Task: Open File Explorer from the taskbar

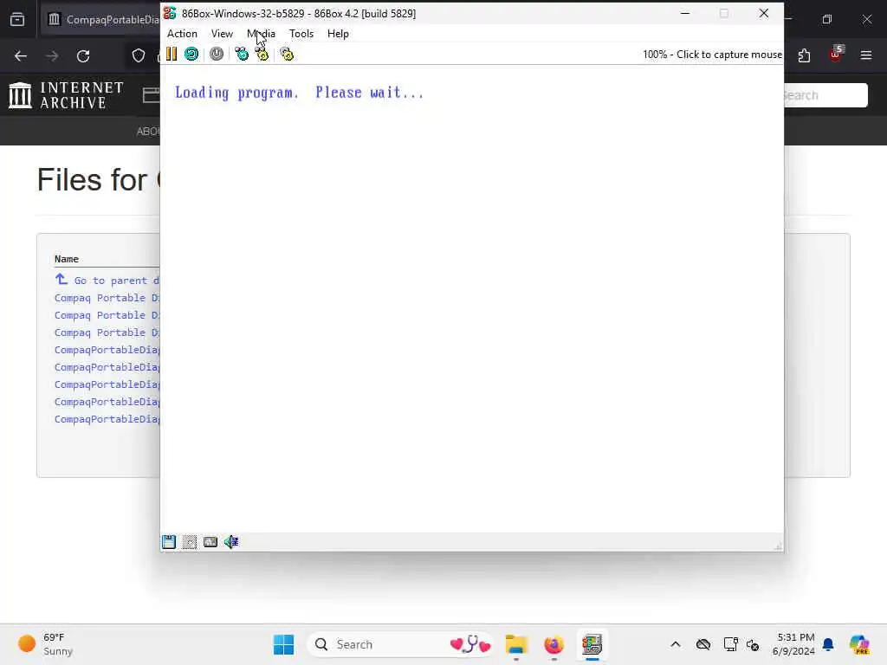Action: (x=516, y=644)
